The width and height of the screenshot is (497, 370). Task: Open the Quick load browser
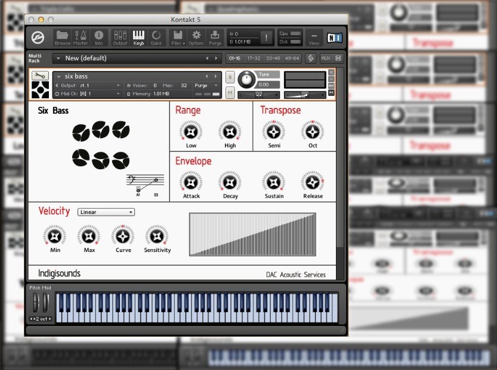156,38
